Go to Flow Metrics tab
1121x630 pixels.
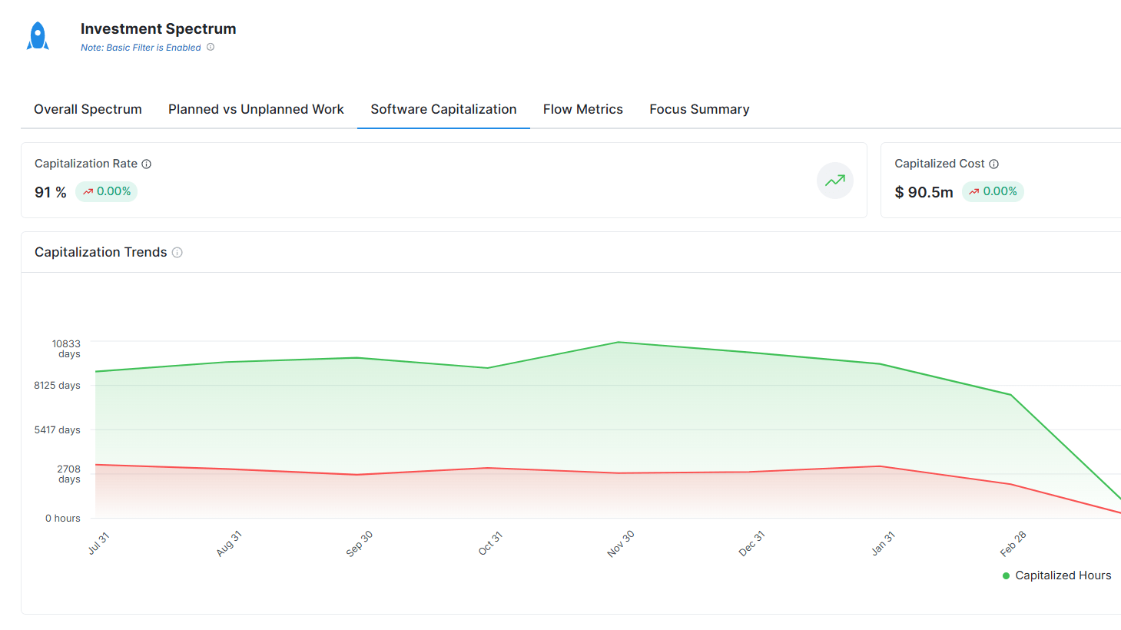pyautogui.click(x=582, y=109)
